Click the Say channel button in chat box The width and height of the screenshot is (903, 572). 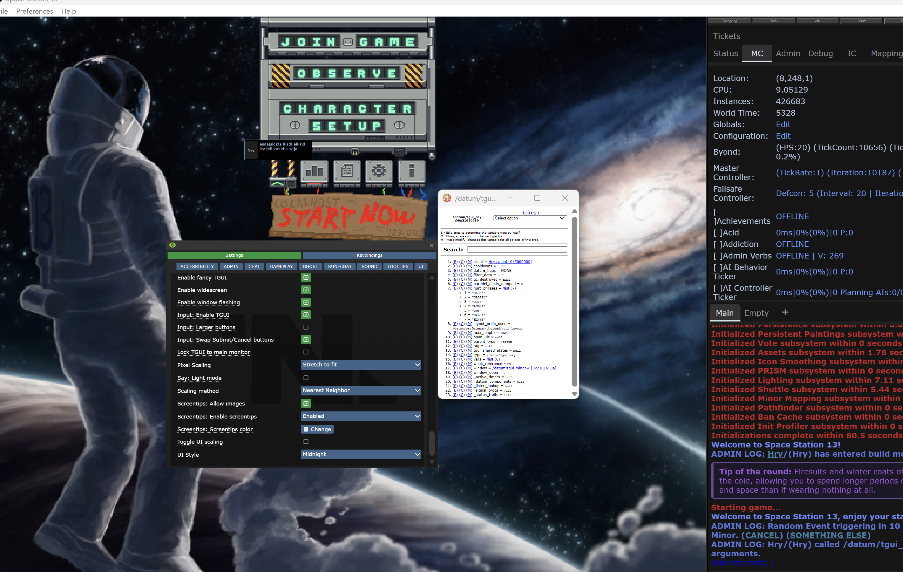(x=251, y=150)
